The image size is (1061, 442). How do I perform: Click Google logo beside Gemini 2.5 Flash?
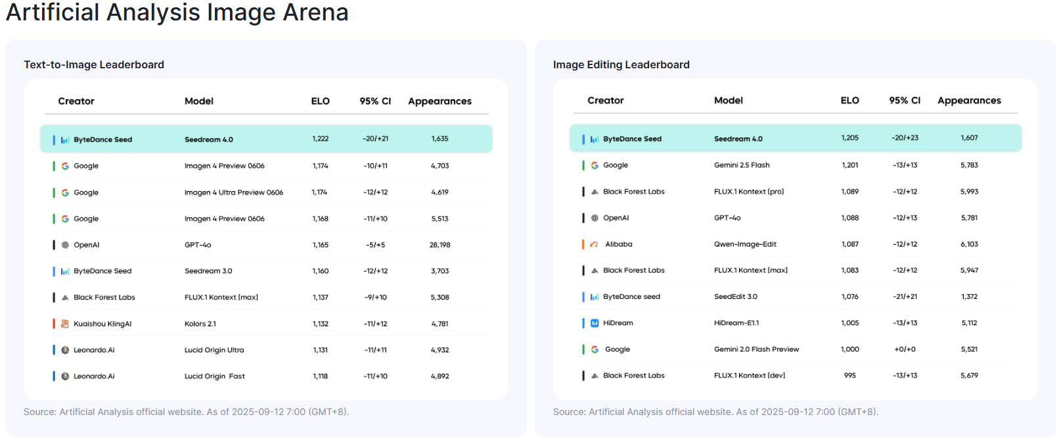595,166
